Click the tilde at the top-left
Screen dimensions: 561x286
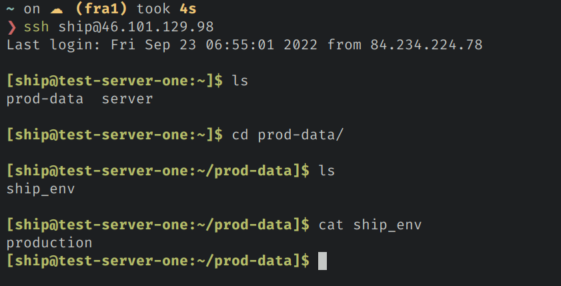11,9
